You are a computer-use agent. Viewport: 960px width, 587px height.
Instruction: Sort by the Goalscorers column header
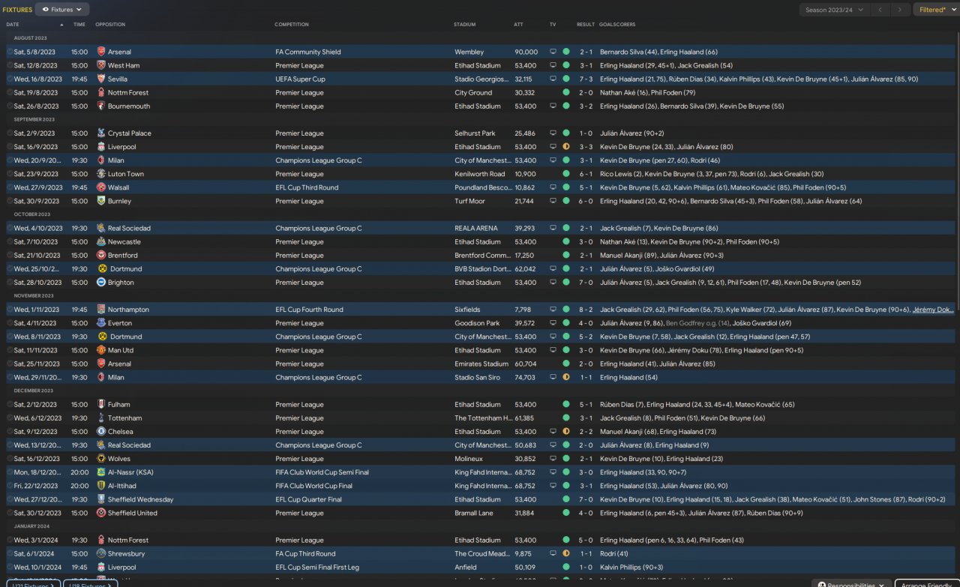click(619, 25)
